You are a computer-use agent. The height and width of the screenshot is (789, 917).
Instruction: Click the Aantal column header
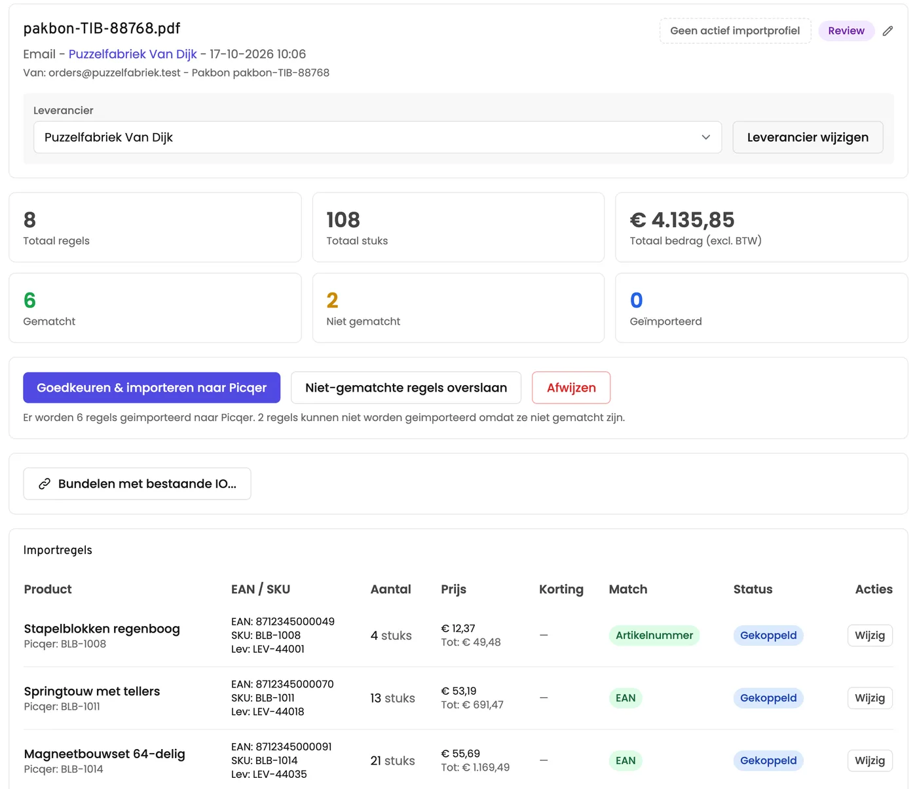[391, 589]
